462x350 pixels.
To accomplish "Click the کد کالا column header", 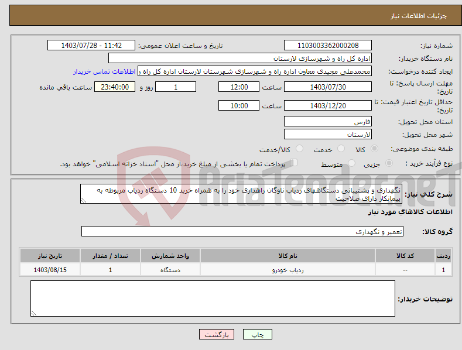I will (x=405, y=256).
